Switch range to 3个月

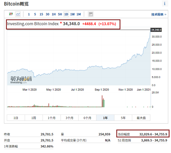point(69,118)
